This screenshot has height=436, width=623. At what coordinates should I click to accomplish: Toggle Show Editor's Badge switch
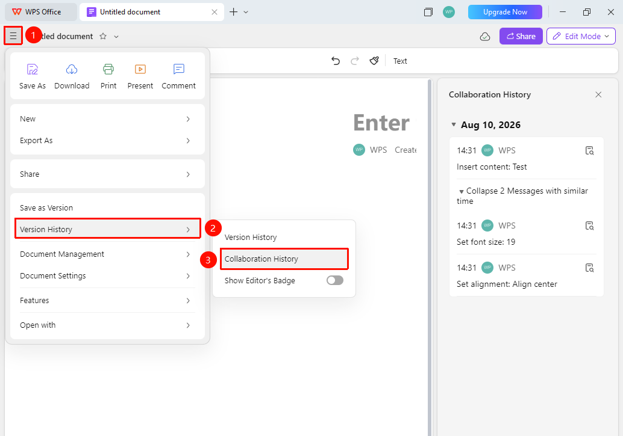(x=334, y=280)
